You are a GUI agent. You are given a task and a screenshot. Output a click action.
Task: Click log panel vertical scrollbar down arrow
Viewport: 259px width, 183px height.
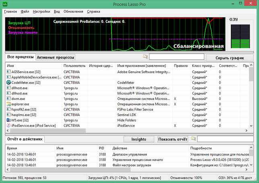click(x=251, y=165)
